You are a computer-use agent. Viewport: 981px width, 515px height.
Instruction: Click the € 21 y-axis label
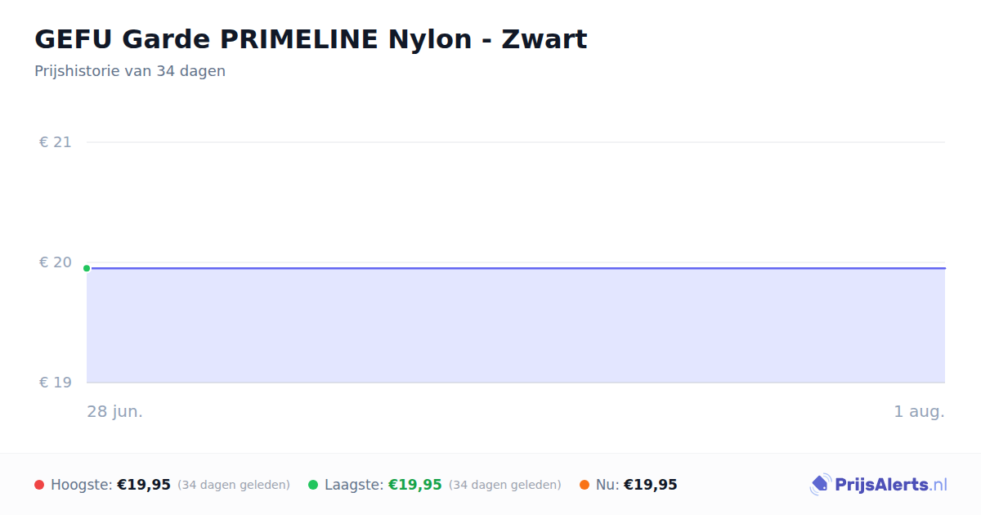[x=56, y=142]
